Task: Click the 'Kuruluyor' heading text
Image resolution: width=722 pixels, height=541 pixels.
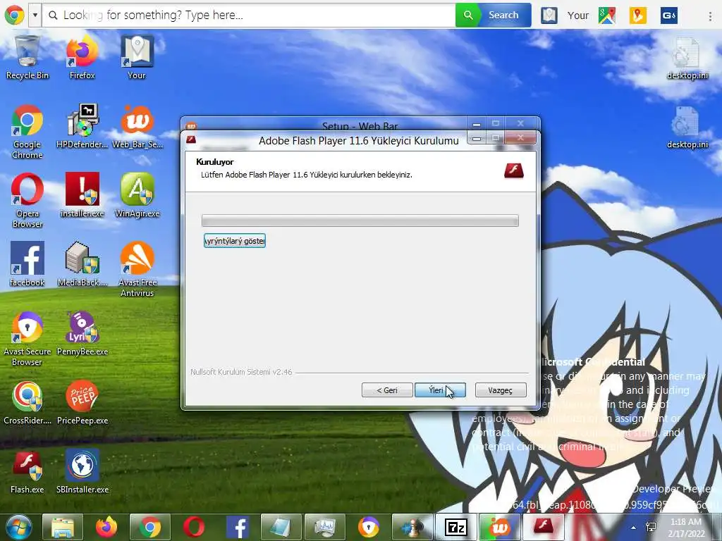Action: point(214,162)
